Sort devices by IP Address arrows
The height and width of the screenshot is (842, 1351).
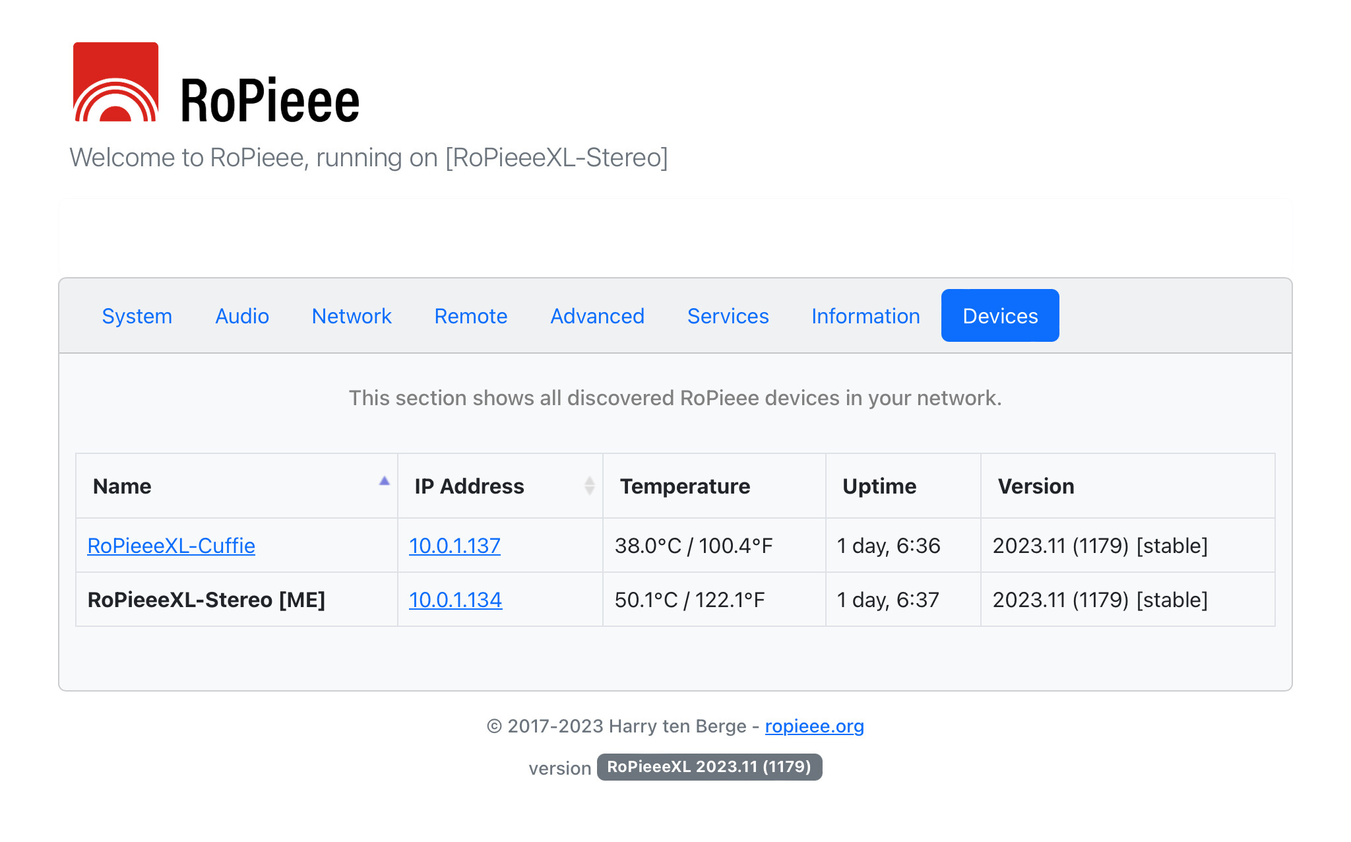tap(589, 486)
